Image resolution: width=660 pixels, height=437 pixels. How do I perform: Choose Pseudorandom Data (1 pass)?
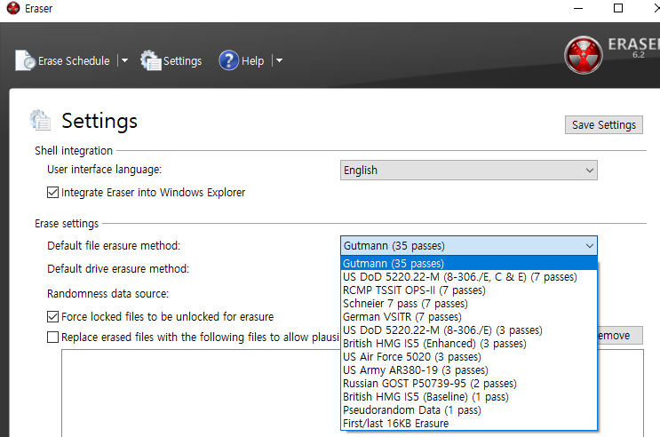point(468,410)
